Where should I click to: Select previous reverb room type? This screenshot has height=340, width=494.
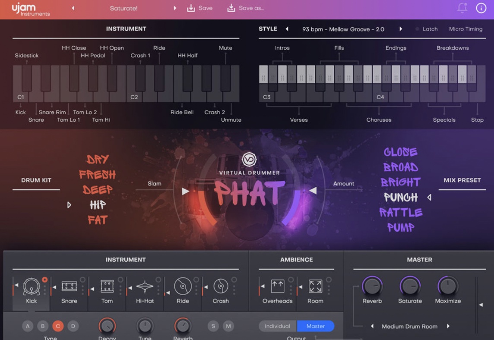click(372, 326)
